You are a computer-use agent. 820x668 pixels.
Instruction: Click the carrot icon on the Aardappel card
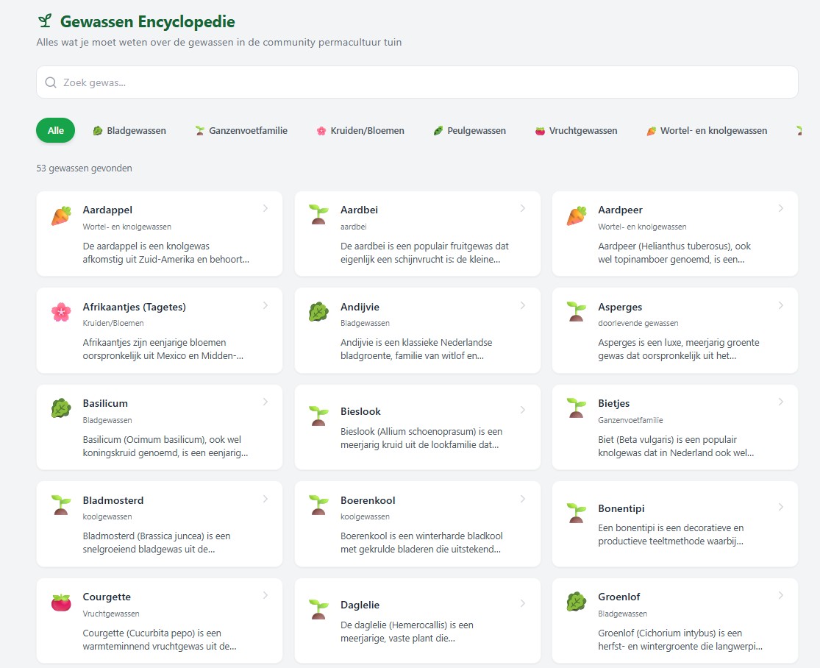tap(60, 214)
